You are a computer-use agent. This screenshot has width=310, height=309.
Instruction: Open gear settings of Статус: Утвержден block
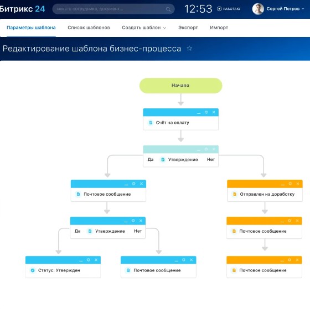click(89, 260)
